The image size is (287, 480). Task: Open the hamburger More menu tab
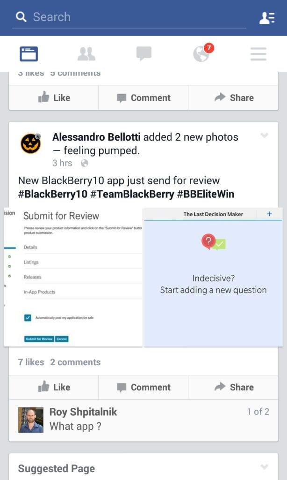coord(258,54)
